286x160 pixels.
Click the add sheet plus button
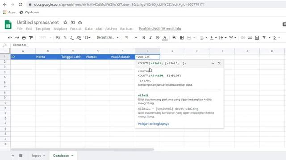13,156
